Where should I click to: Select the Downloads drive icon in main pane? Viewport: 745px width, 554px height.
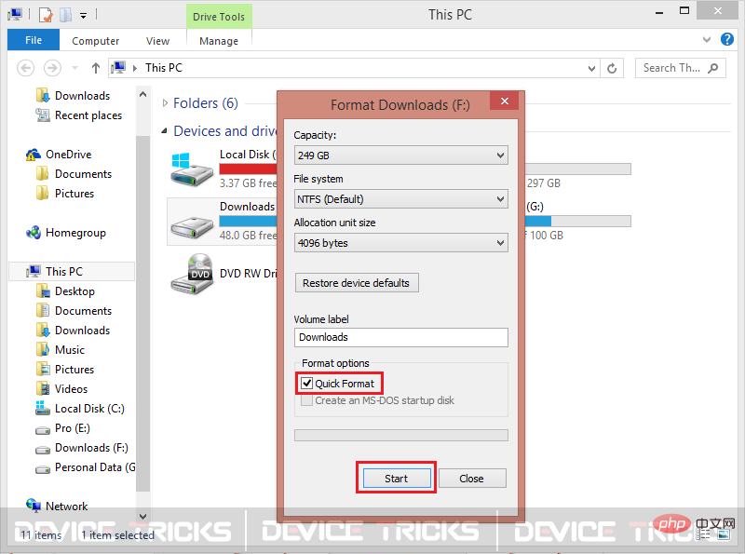tap(192, 226)
